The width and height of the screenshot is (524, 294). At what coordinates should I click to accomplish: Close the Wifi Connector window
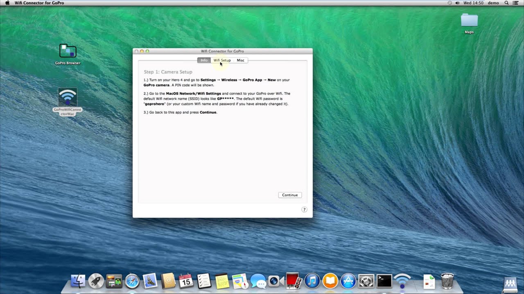(136, 51)
